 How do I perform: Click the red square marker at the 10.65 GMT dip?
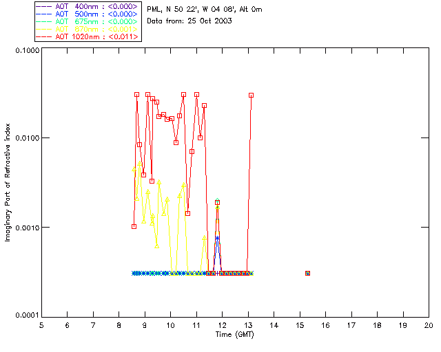coord(188,214)
